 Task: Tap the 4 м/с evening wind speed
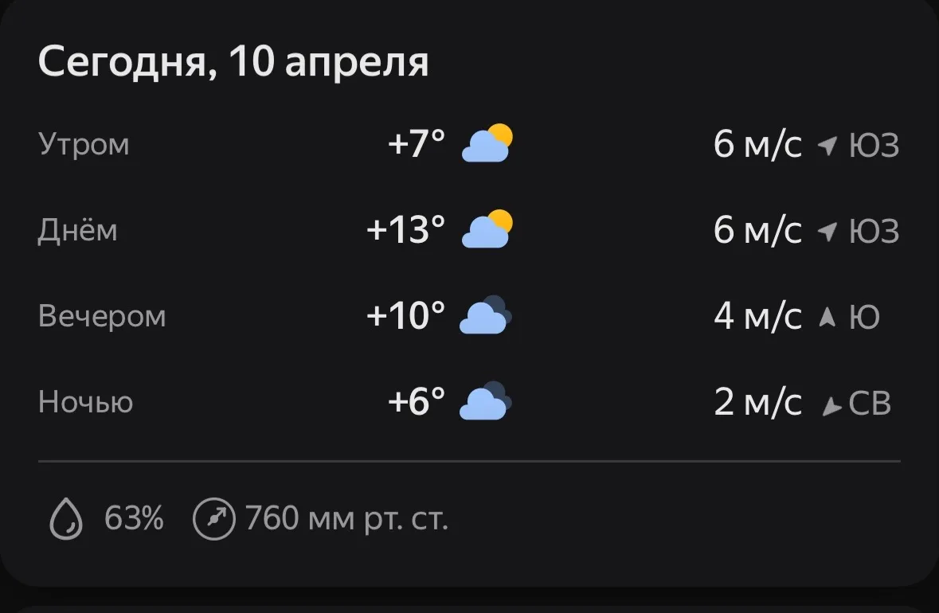pos(757,316)
